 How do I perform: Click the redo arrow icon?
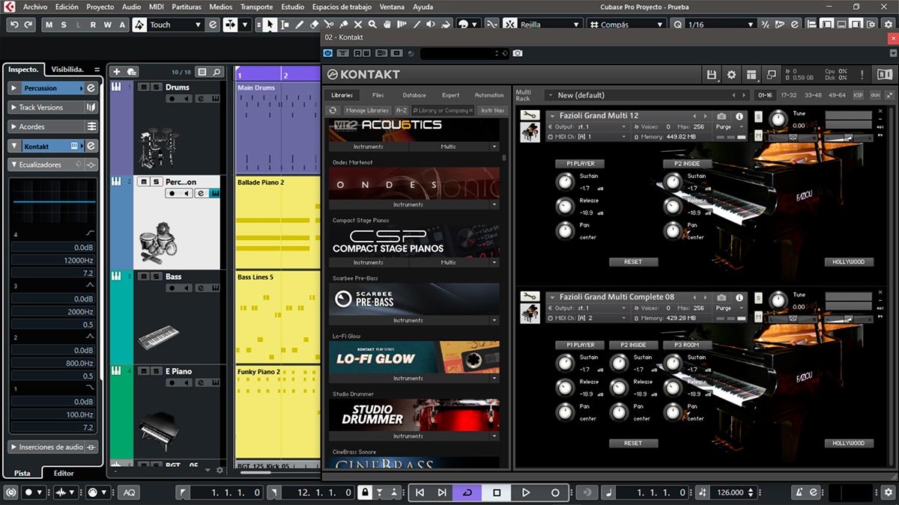pos(28,25)
